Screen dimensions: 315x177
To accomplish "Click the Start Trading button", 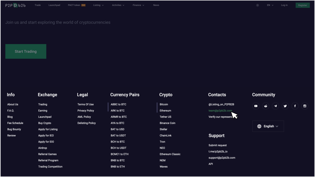I will pos(26,51).
